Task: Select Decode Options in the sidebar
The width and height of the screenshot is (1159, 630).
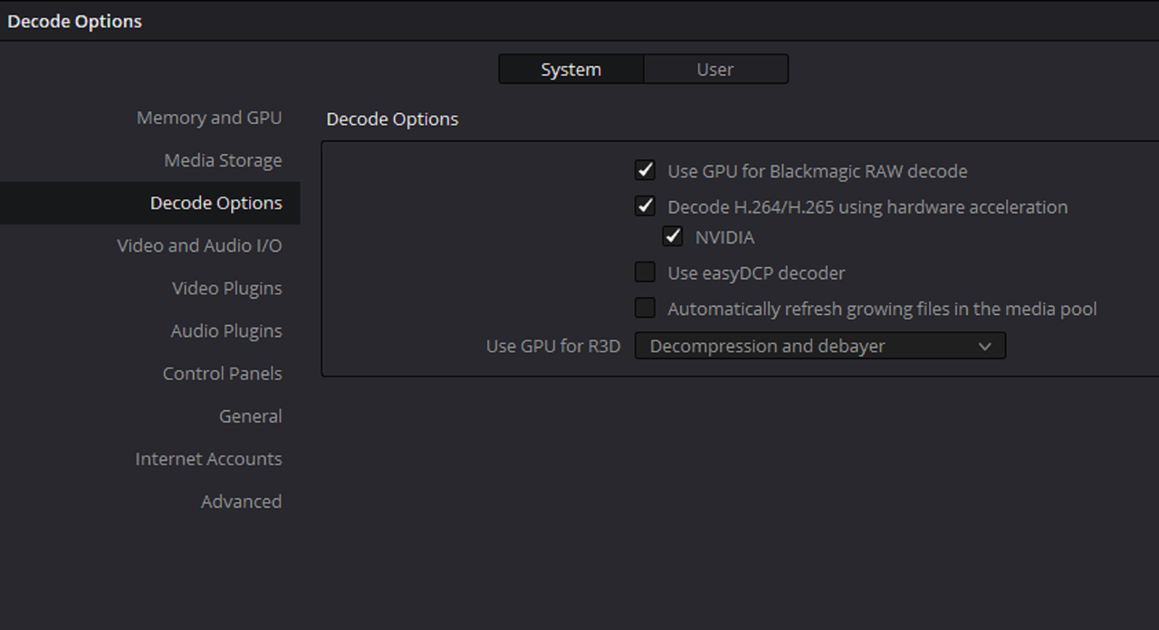Action: (149, 203)
